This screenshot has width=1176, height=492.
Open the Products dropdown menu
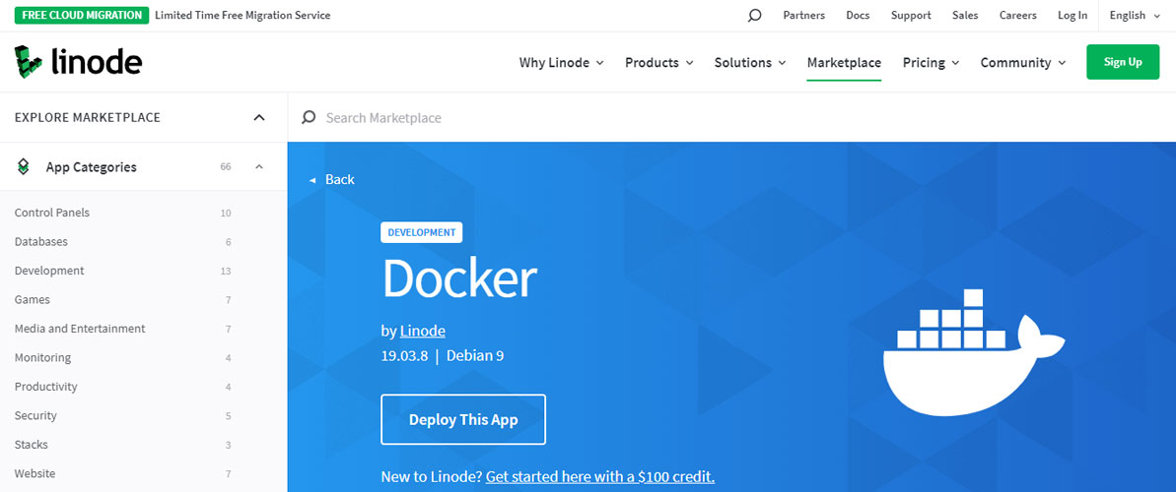click(x=659, y=63)
